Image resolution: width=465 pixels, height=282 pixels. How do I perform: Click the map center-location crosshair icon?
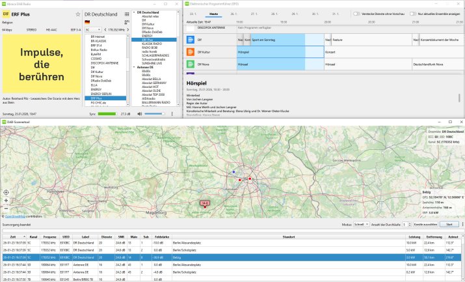pos(7,192)
